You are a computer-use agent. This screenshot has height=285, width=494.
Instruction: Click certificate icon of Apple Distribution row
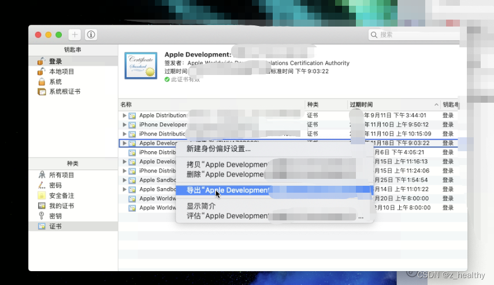[x=132, y=115]
